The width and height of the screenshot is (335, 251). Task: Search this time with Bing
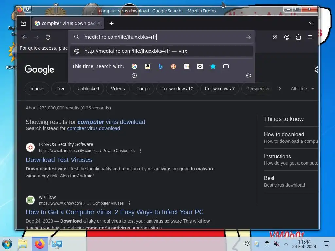click(161, 66)
